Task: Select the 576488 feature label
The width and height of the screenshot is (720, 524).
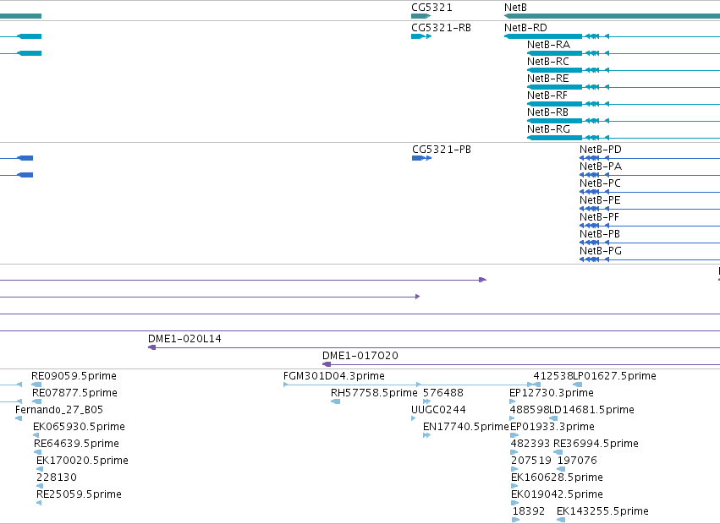Action: (x=443, y=393)
